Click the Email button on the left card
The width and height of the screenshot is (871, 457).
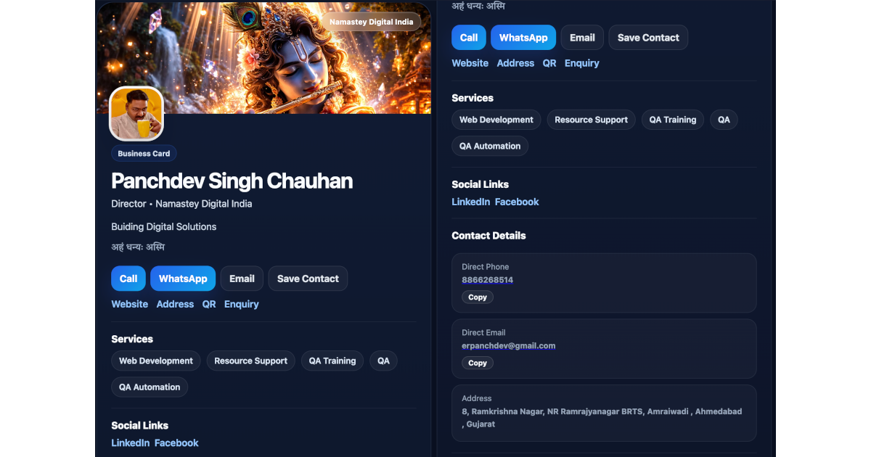pos(242,279)
